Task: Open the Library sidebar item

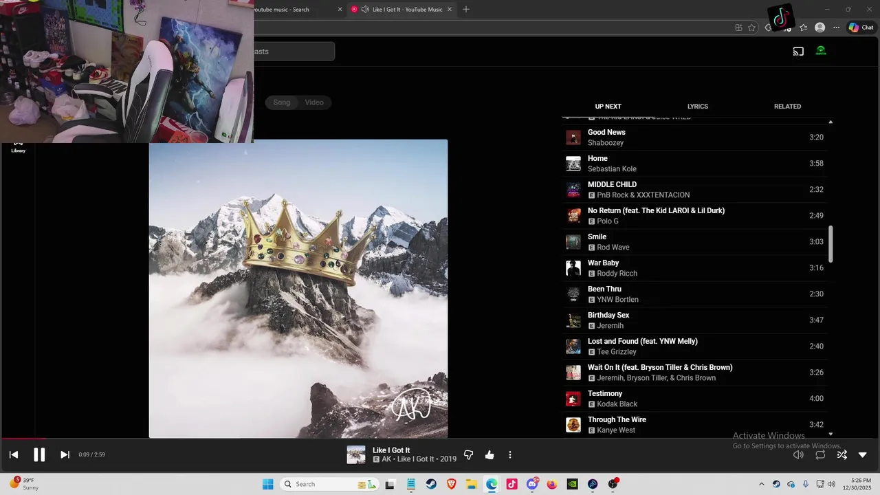Action: 18,146
